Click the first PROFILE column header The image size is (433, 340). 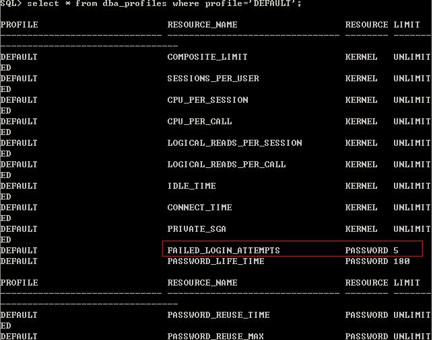(19, 25)
